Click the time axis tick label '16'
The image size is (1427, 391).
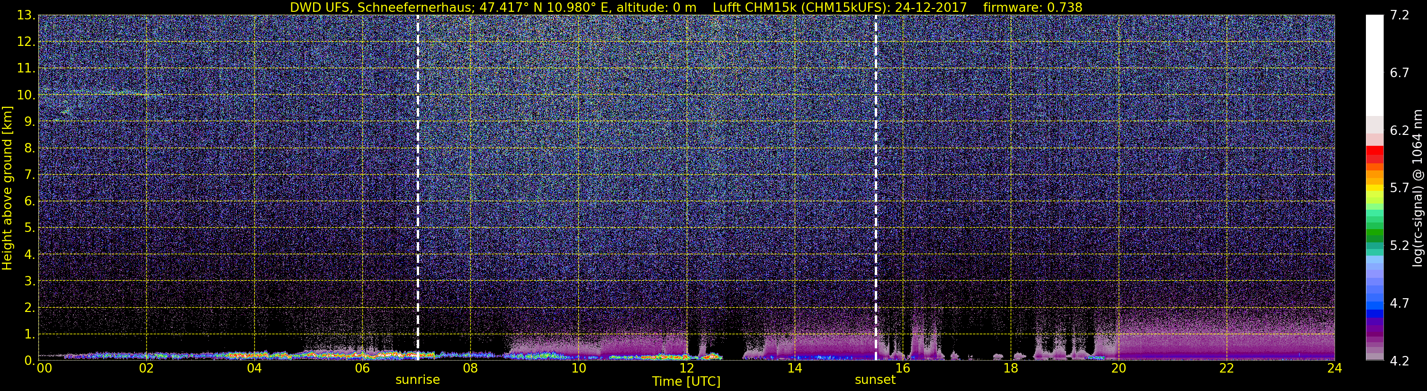coord(902,368)
